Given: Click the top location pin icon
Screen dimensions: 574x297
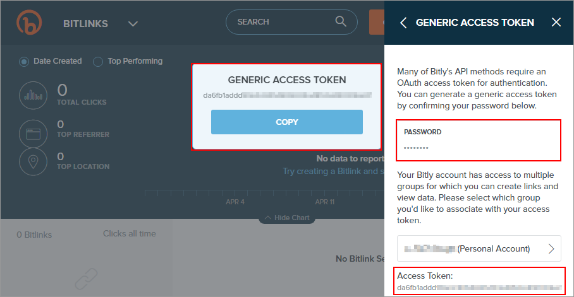Looking at the screenshot, I should point(34,161).
